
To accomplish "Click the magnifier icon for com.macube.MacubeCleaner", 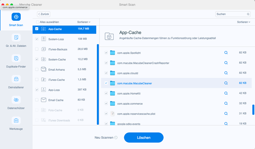I will pos(226,83).
